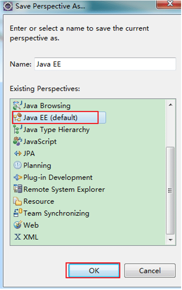This screenshot has height=290, width=182.
Task: Click the Java Browsing perspective icon
Action: 17,106
